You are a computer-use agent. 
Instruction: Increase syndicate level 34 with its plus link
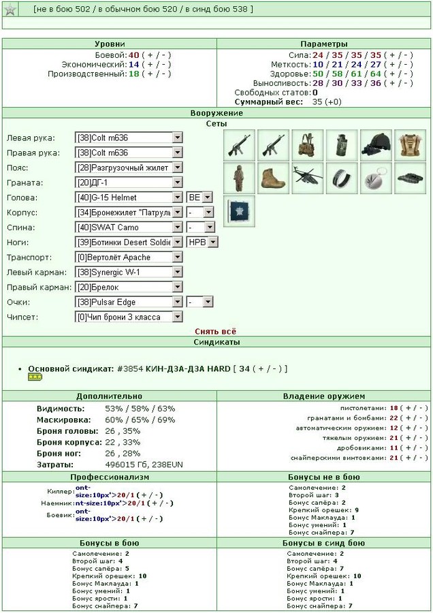click(261, 368)
